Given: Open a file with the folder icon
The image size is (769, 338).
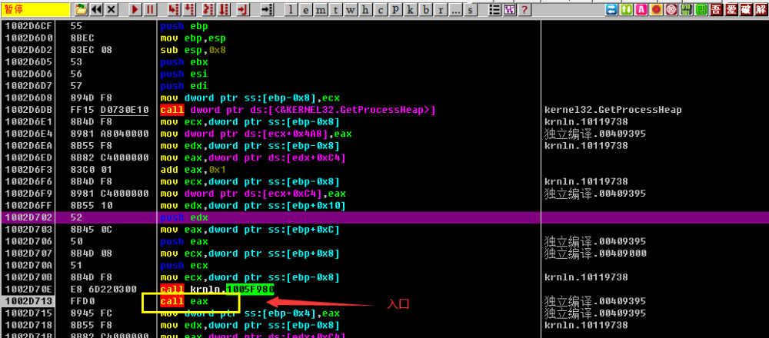Looking at the screenshot, I should 81,8.
